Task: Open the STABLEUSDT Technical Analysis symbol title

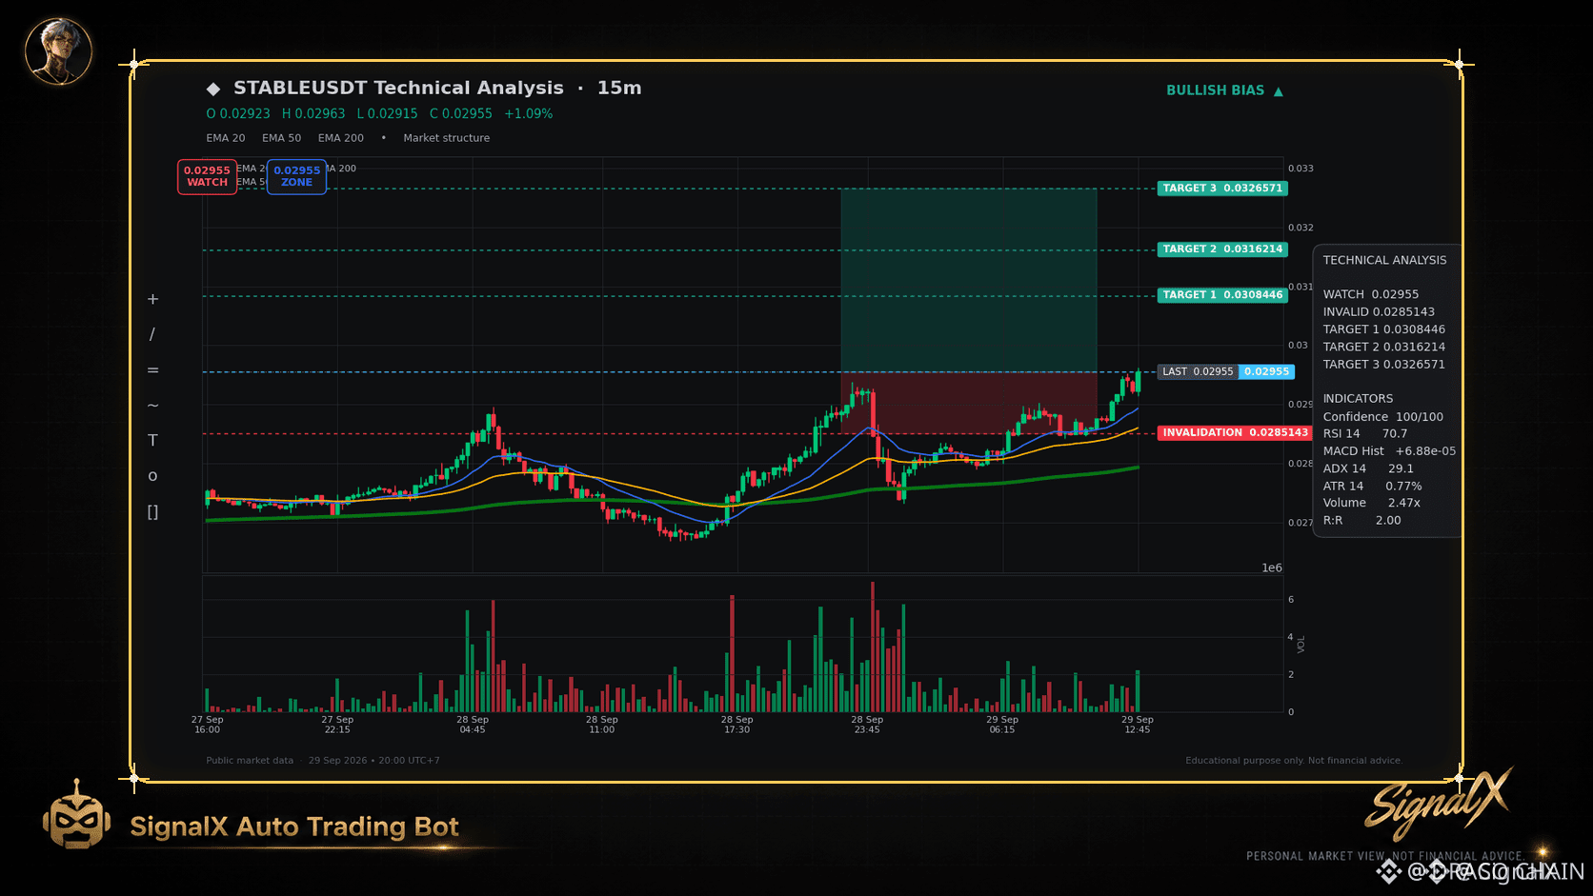Action: (398, 88)
